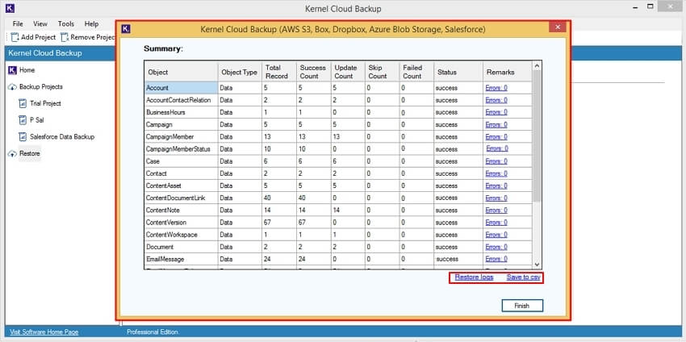Click the Backup Projects cloud icon
Image resolution: width=686 pixels, height=342 pixels.
tap(12, 87)
